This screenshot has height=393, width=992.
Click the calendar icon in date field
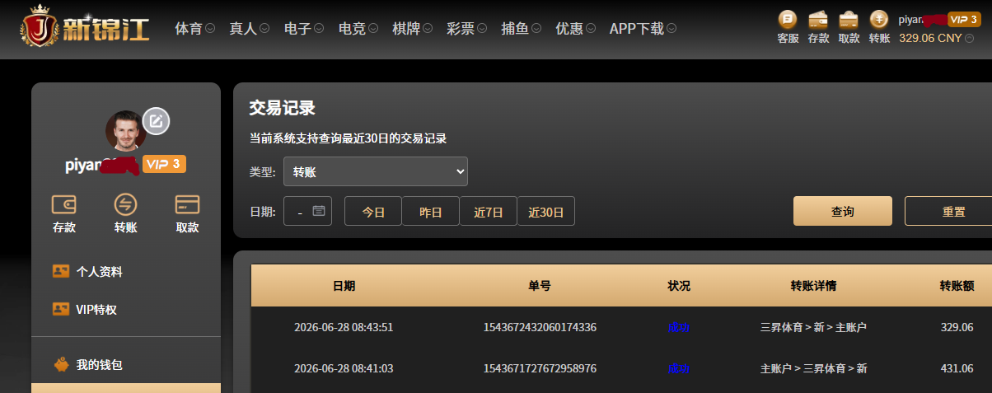319,211
